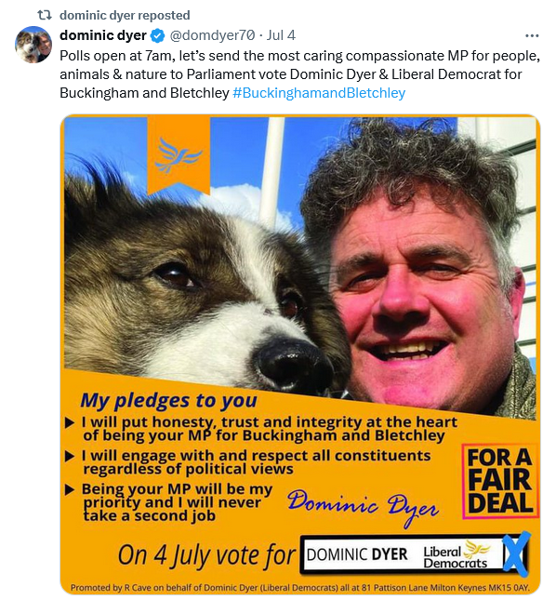This screenshot has width=556, height=600.
Task: Click the 'My pledges to you' heading
Action: tap(168, 401)
